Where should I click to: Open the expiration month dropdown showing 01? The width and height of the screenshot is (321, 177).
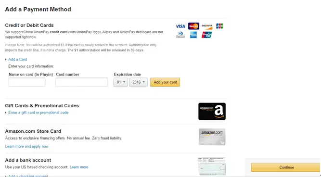click(x=121, y=82)
